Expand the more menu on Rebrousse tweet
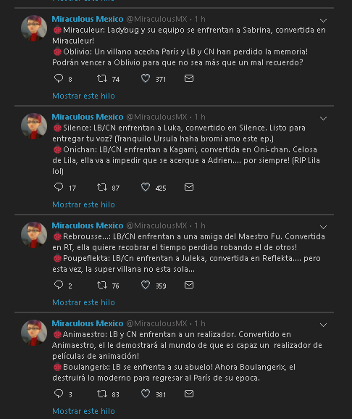The width and height of the screenshot is (352, 419). (x=324, y=227)
